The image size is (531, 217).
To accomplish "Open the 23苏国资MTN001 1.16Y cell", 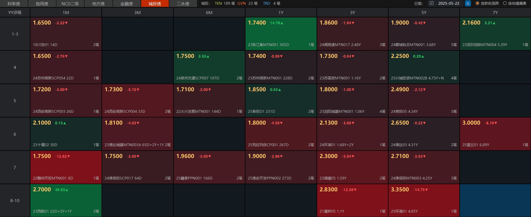I will pos(353,67).
